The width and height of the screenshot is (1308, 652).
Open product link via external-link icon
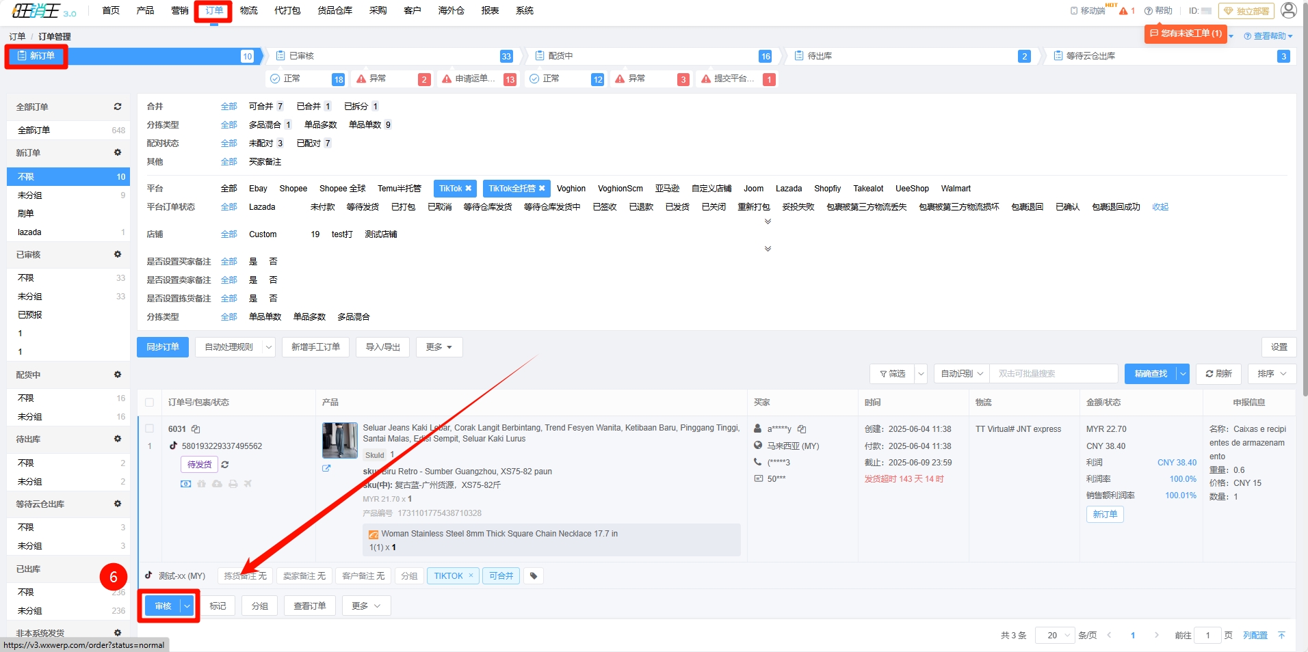326,468
